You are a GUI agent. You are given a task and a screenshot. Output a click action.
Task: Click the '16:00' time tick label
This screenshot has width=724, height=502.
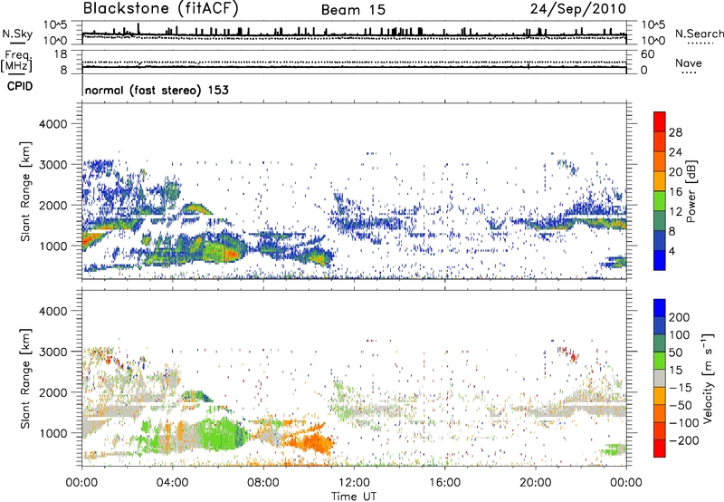(x=444, y=483)
